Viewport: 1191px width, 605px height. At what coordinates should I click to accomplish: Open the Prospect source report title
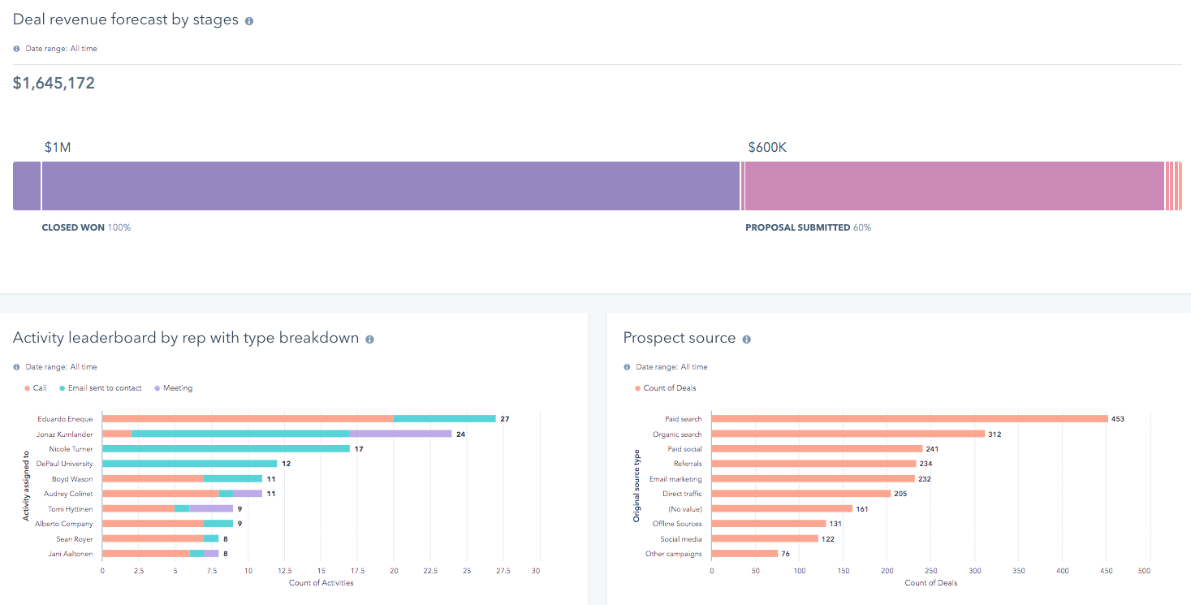point(680,338)
